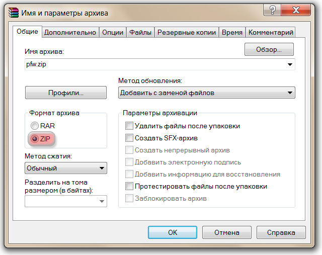Open the "Метод обновления" dropdown

click(x=290, y=93)
